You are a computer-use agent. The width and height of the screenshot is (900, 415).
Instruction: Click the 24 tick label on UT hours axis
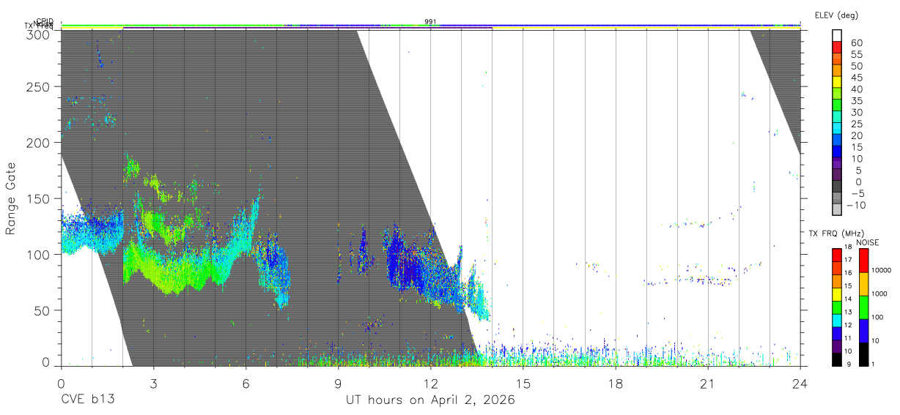(800, 384)
